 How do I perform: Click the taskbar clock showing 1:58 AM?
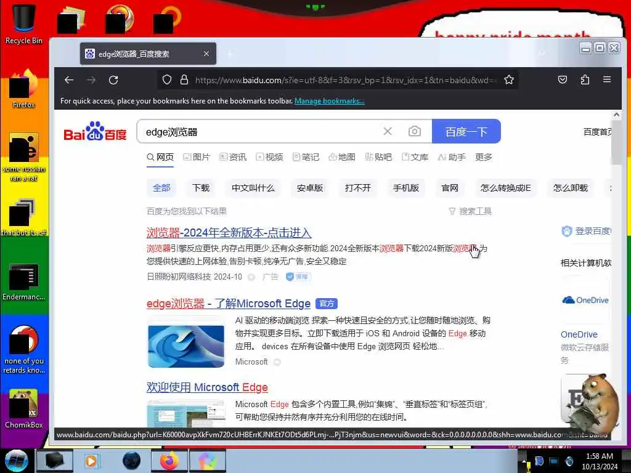point(600,461)
